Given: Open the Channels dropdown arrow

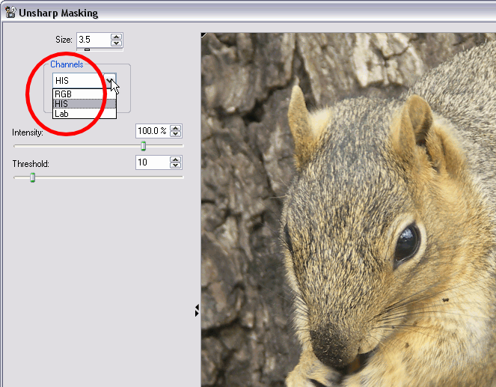Looking at the screenshot, I should tap(110, 81).
